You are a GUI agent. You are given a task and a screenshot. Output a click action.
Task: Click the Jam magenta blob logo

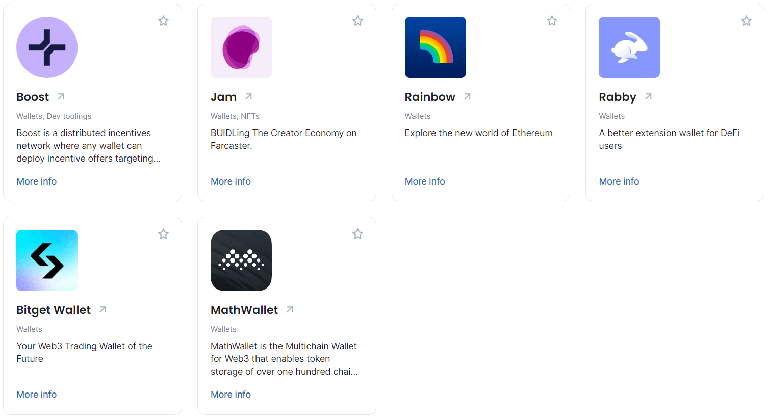[241, 47]
